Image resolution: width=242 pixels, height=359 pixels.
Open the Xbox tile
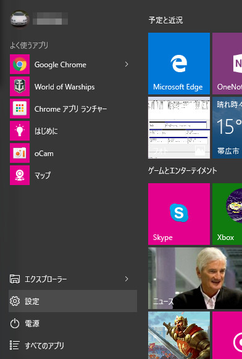[x=227, y=214]
